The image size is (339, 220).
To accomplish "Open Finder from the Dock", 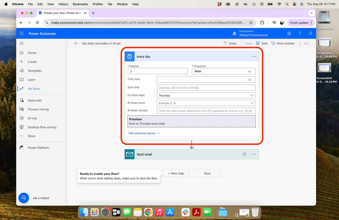I will coord(84,212).
